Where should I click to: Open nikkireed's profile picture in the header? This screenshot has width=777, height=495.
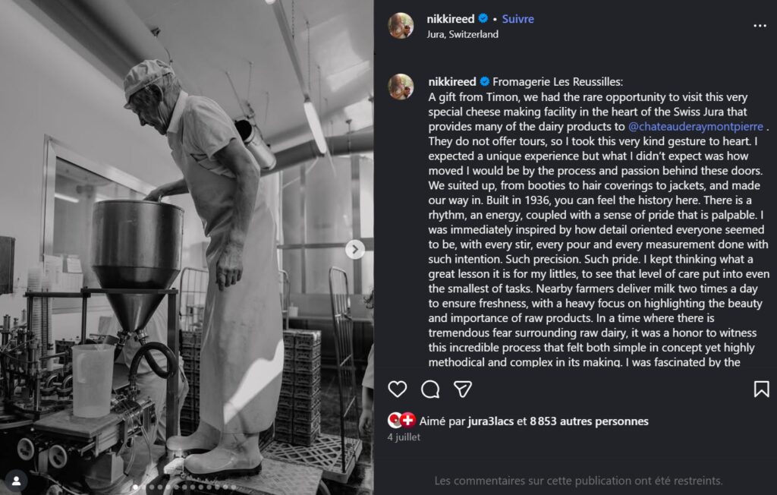pos(401,26)
